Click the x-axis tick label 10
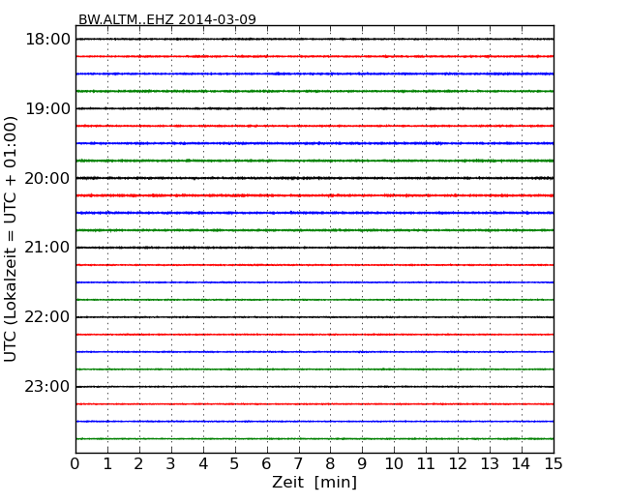Screen dimensions: 629x503 click(x=394, y=463)
